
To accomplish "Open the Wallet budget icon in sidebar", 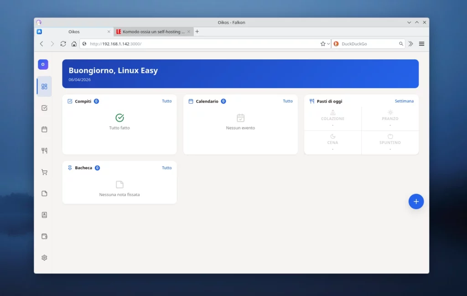I will tap(44, 236).
